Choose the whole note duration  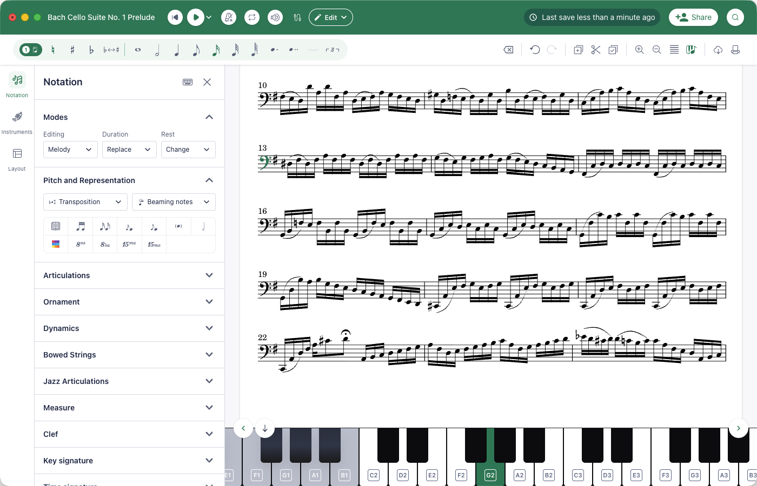[138, 50]
